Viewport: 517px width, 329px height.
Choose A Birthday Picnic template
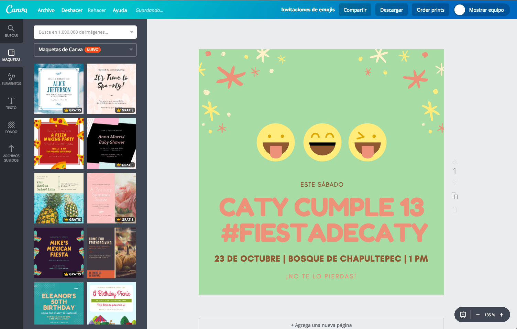click(111, 303)
